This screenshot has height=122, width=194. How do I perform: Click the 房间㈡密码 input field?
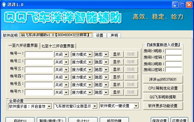tap(174, 70)
